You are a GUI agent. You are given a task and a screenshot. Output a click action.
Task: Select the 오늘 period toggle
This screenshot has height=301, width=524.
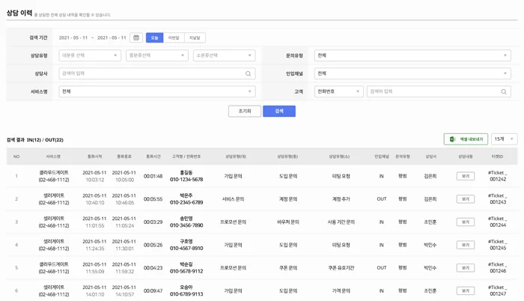coord(154,37)
